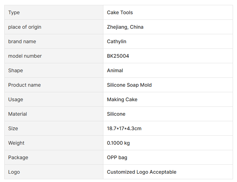The image size is (237, 182).
Task: Click the 'Shape' label cell
Action: (15, 71)
